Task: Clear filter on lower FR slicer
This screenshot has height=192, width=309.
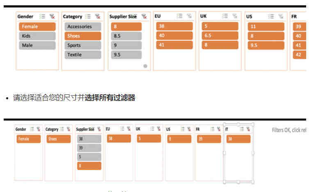Action: click(x=219, y=129)
